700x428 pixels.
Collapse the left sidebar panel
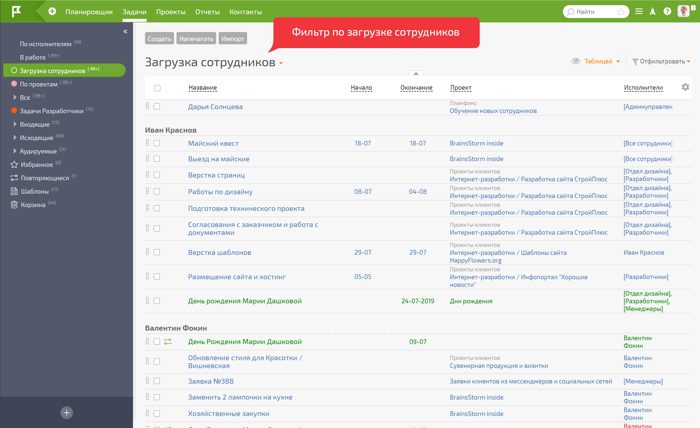(x=125, y=31)
